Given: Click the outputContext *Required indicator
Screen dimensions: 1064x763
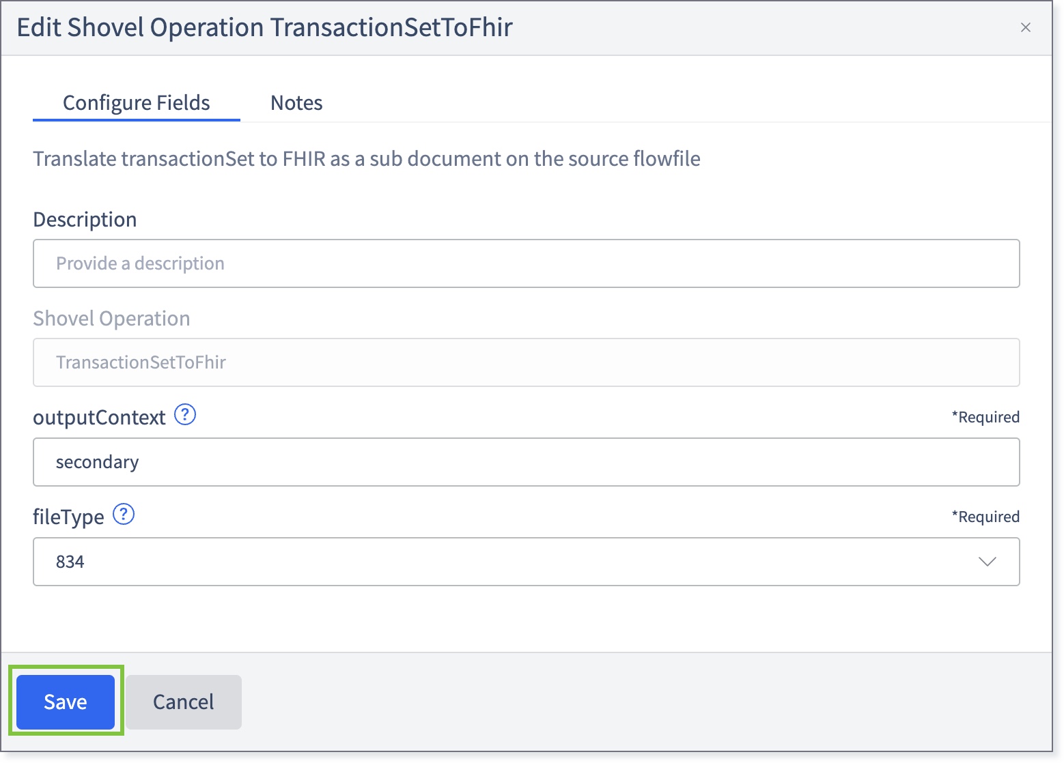Looking at the screenshot, I should 985,417.
